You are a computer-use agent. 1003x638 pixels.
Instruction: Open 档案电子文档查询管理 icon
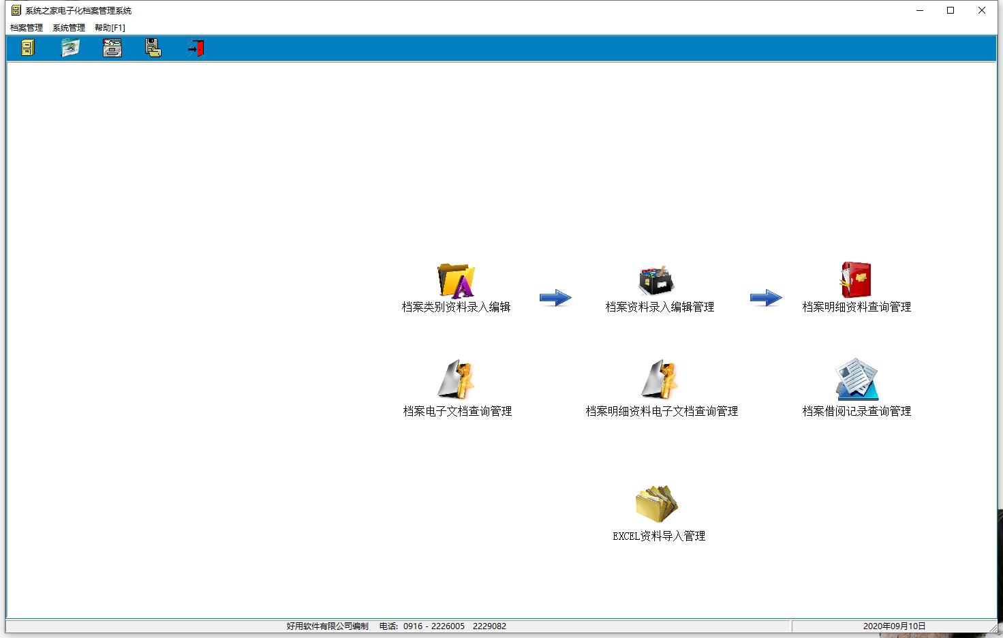(456, 380)
